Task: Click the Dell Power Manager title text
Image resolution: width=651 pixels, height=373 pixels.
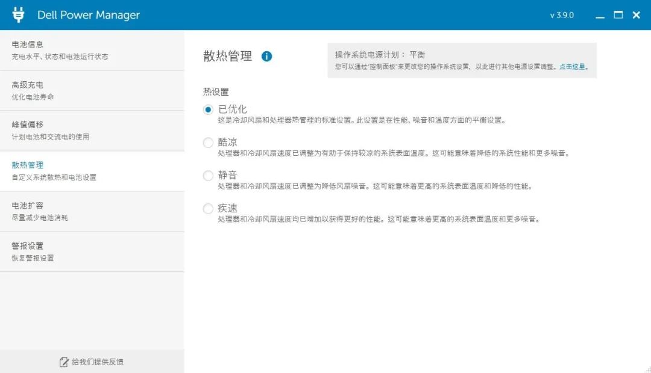Action: click(89, 15)
